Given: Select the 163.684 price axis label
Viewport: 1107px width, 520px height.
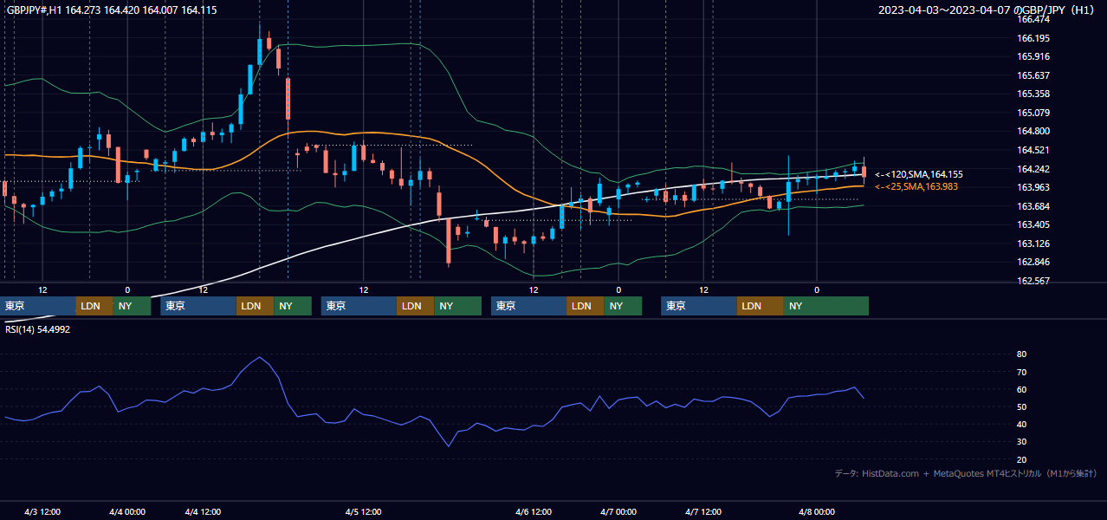Looking at the screenshot, I should click(x=1033, y=206).
